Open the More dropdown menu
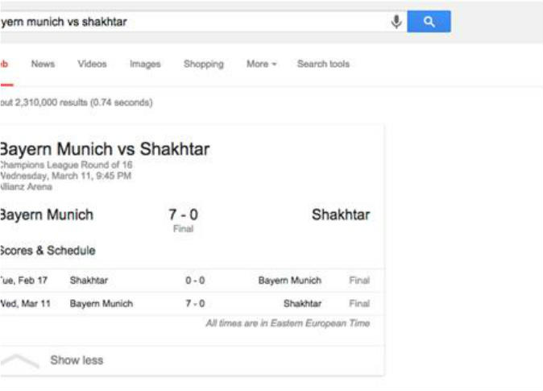Viewport: 543px width, 391px height. 261,64
